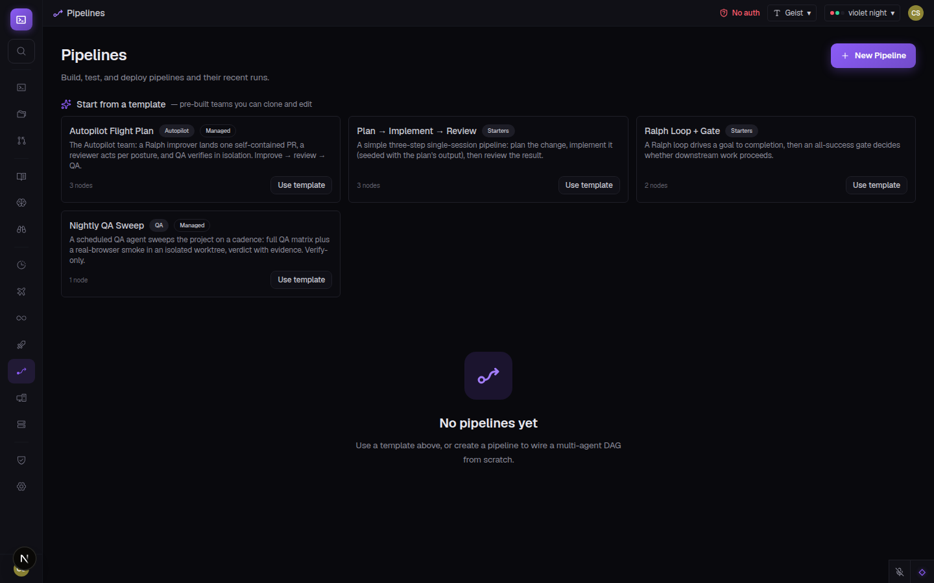Click the QA tag on Nightly QA Sweep
The width and height of the screenshot is (934, 583).
[x=159, y=225]
